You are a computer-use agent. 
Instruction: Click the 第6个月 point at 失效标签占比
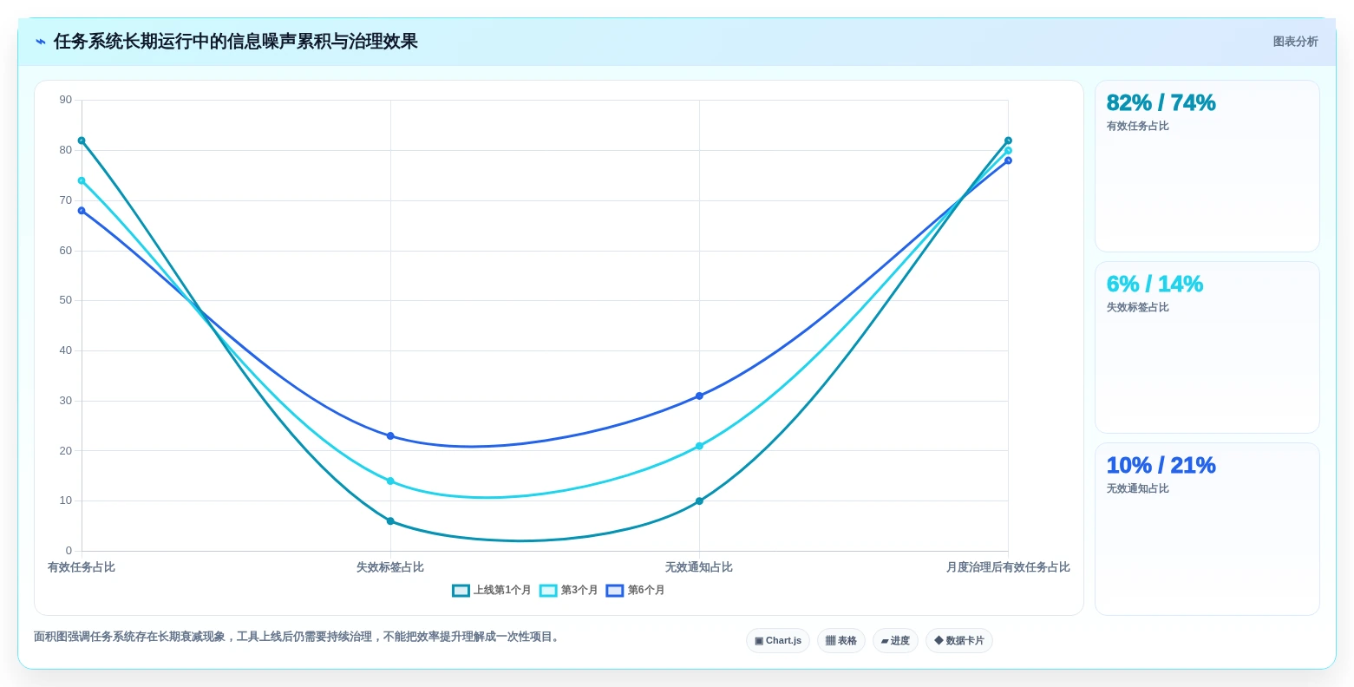point(390,436)
